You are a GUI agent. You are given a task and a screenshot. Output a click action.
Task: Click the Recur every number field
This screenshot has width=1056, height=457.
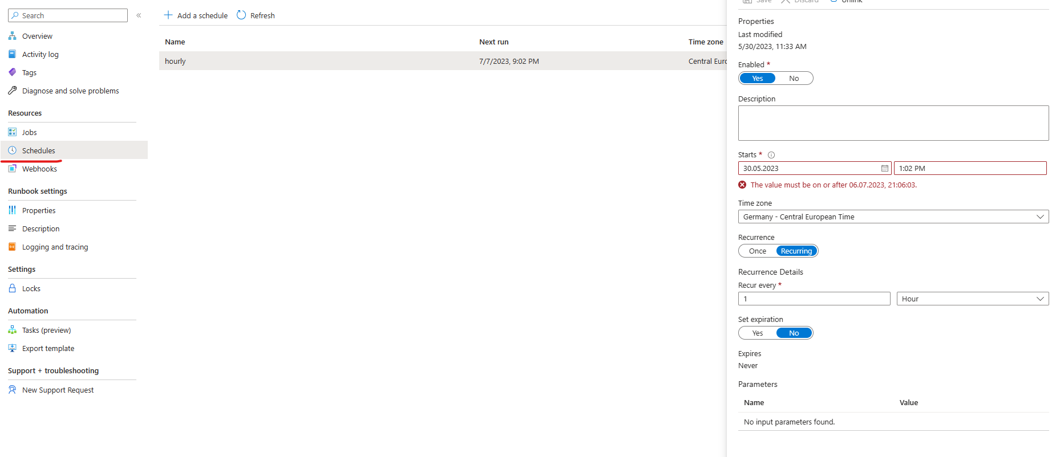[814, 299]
